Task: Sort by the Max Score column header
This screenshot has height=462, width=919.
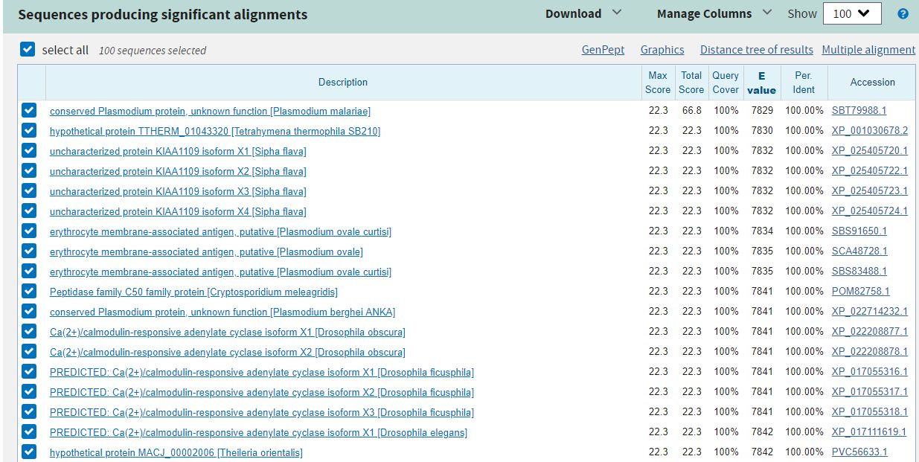Action: (x=658, y=82)
